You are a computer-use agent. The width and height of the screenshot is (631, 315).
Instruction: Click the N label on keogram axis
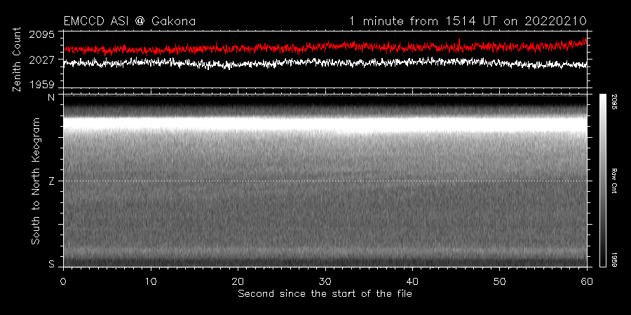tap(51, 99)
